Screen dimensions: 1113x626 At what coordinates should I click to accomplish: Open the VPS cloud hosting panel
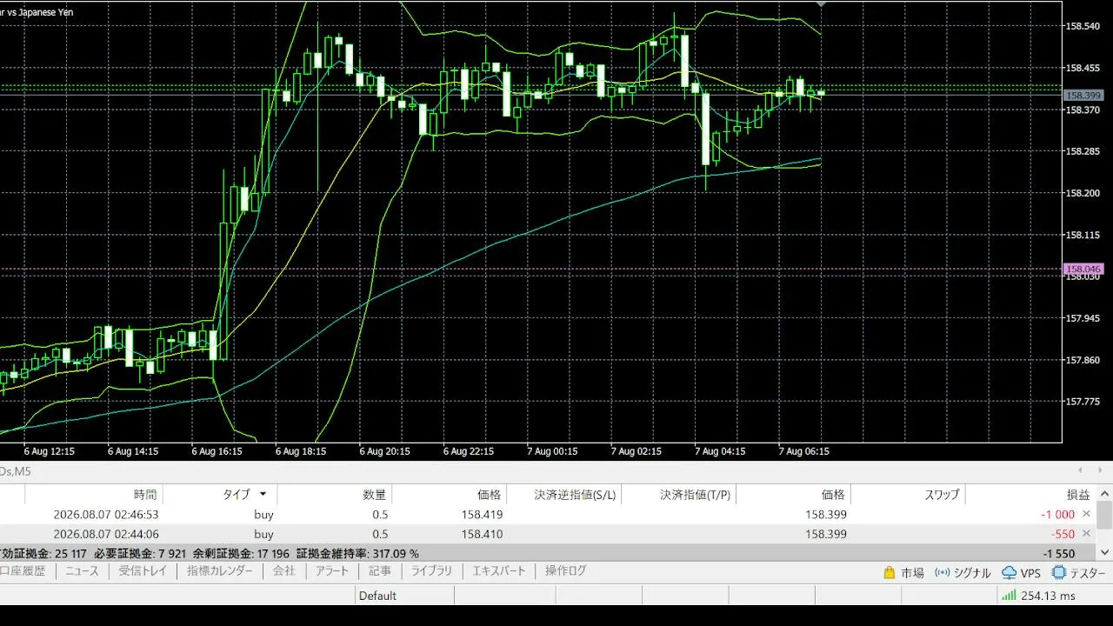pos(1022,573)
